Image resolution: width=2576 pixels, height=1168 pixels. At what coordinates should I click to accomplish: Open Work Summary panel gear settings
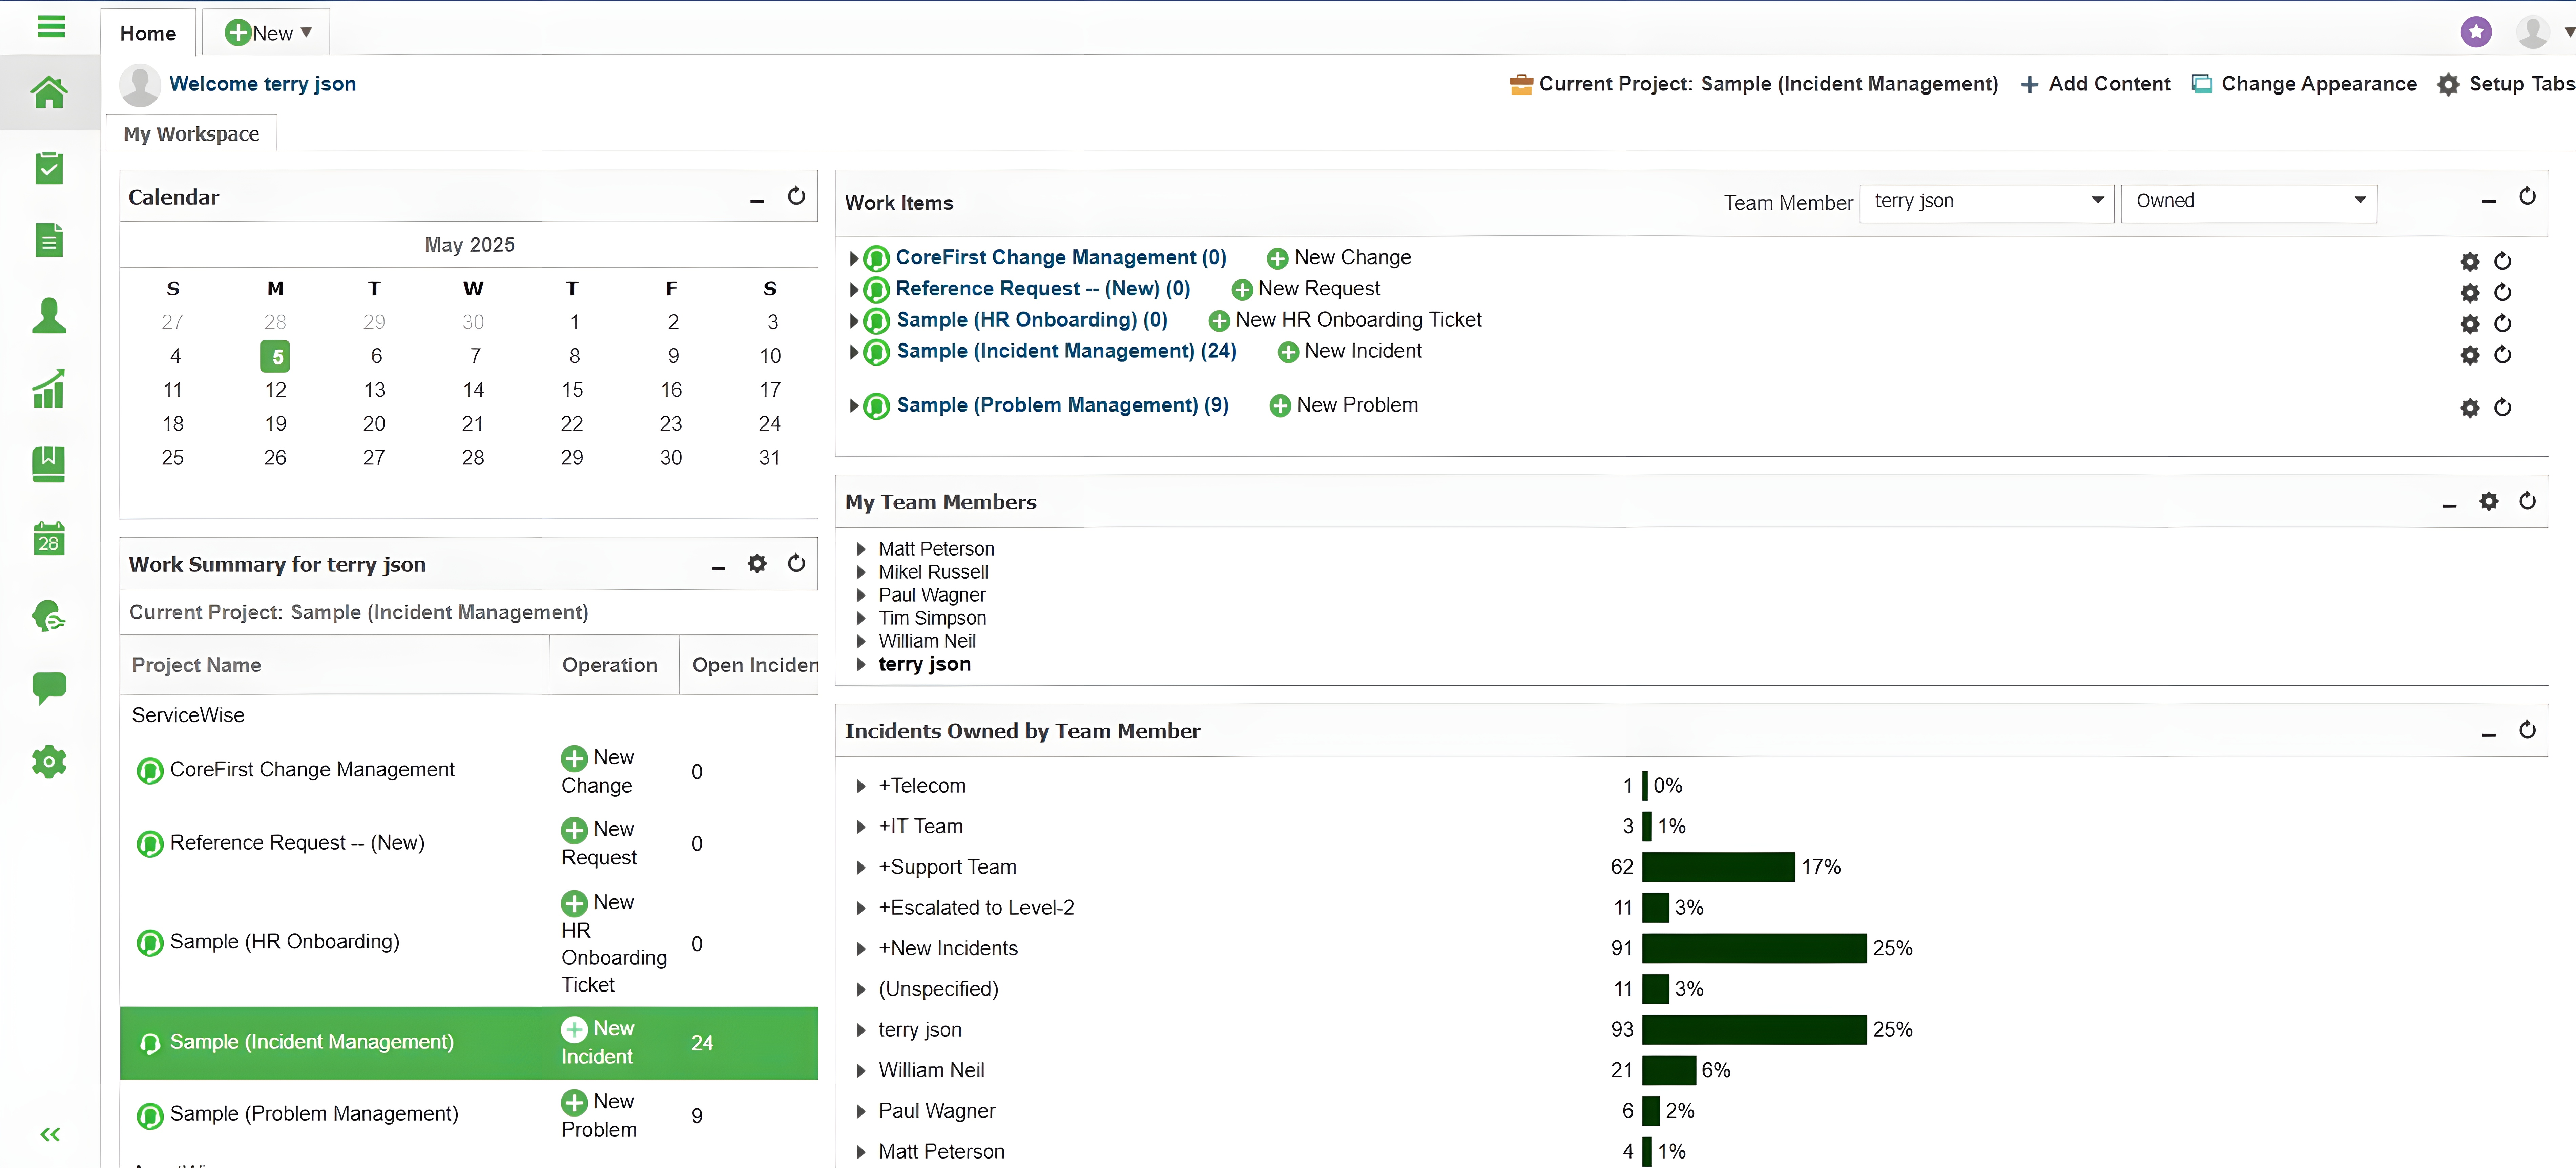757,564
